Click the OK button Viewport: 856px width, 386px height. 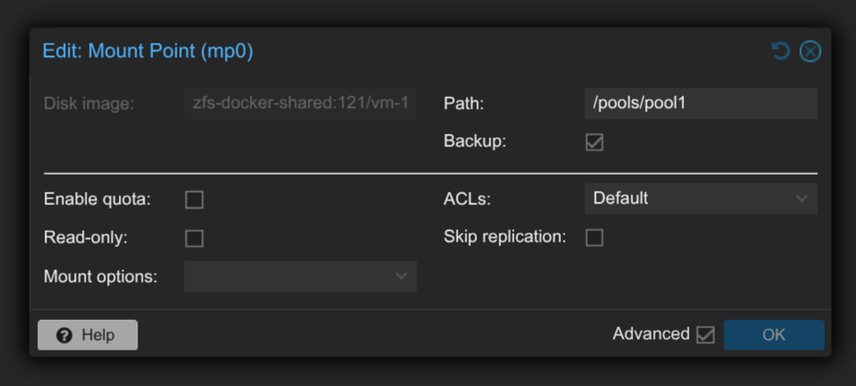[x=774, y=334]
